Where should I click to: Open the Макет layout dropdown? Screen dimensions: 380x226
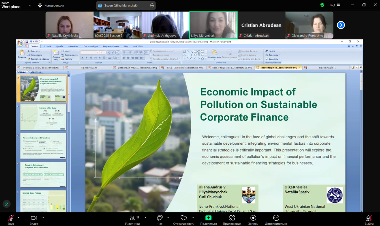click(x=67, y=51)
